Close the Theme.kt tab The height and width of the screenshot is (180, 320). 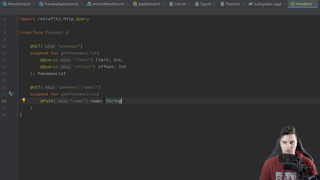243,4
